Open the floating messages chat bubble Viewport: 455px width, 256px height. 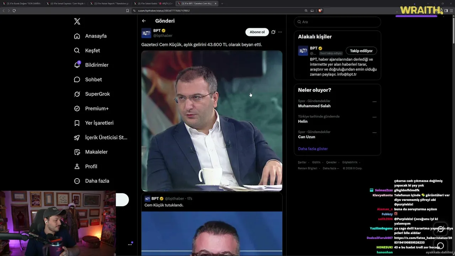click(x=441, y=246)
